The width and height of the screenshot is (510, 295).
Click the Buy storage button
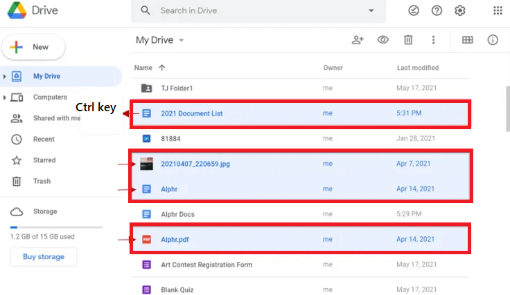[x=44, y=257]
